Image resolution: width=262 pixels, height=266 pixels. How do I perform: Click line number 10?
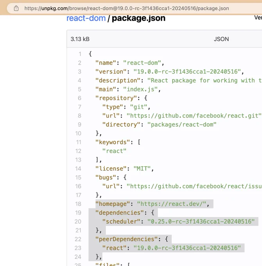point(78,133)
